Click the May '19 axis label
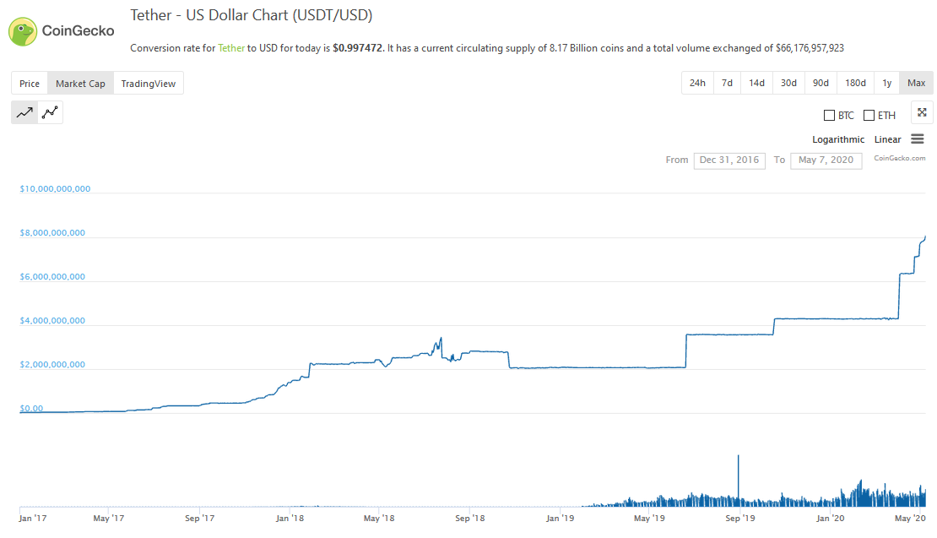 (649, 519)
